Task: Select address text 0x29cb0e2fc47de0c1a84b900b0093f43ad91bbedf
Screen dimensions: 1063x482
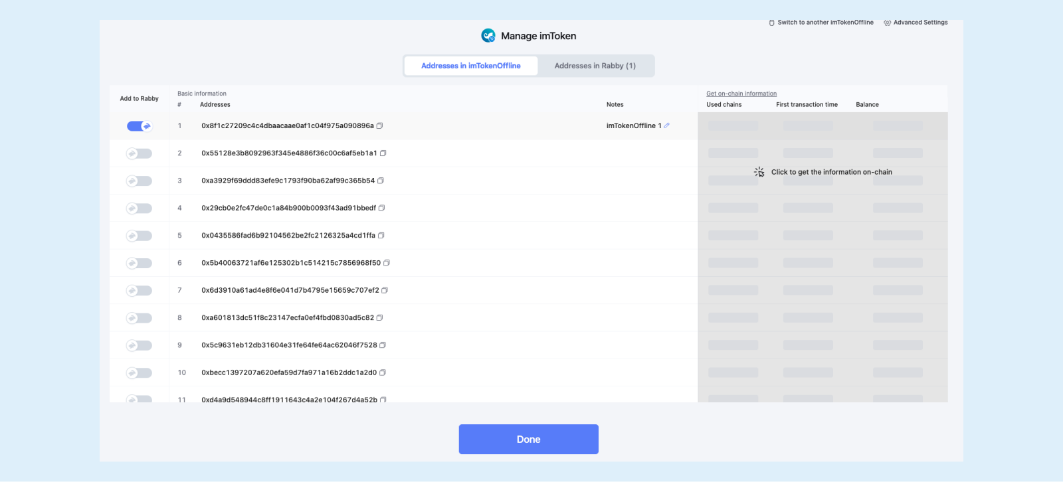Action: pos(289,208)
